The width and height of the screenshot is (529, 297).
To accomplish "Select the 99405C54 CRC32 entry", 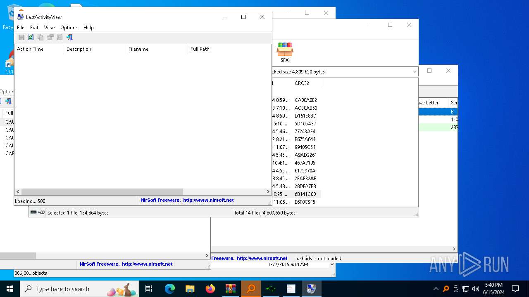I will coord(305,147).
